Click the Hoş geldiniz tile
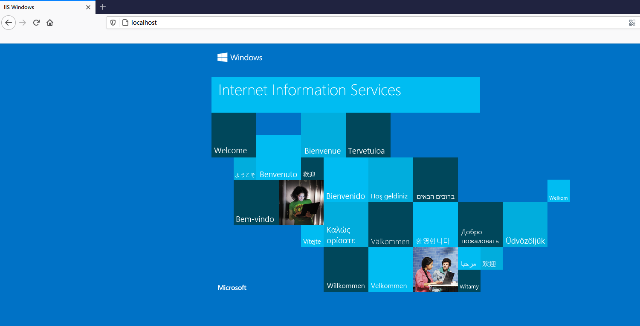Screen dimensions: 640x326 tap(391, 180)
